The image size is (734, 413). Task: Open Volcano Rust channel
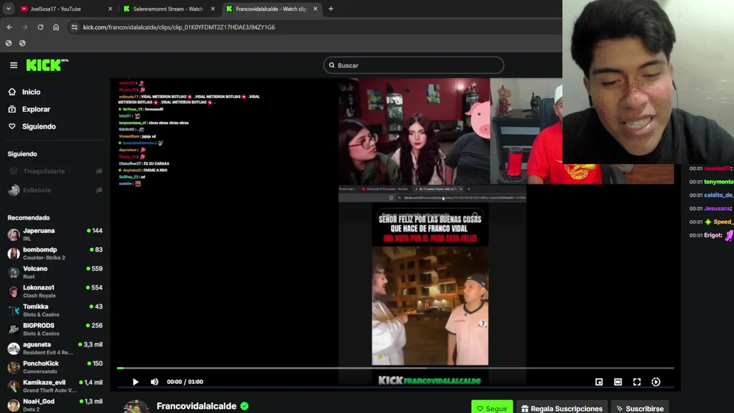55,272
